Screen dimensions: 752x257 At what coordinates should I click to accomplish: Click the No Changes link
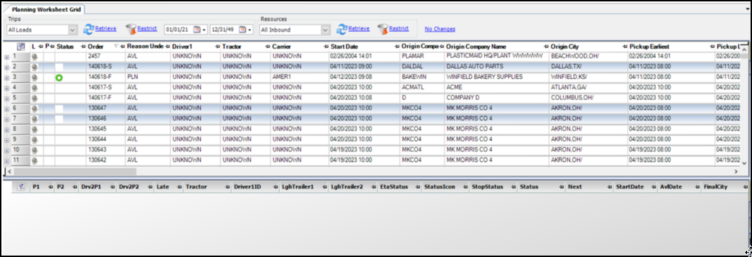440,30
